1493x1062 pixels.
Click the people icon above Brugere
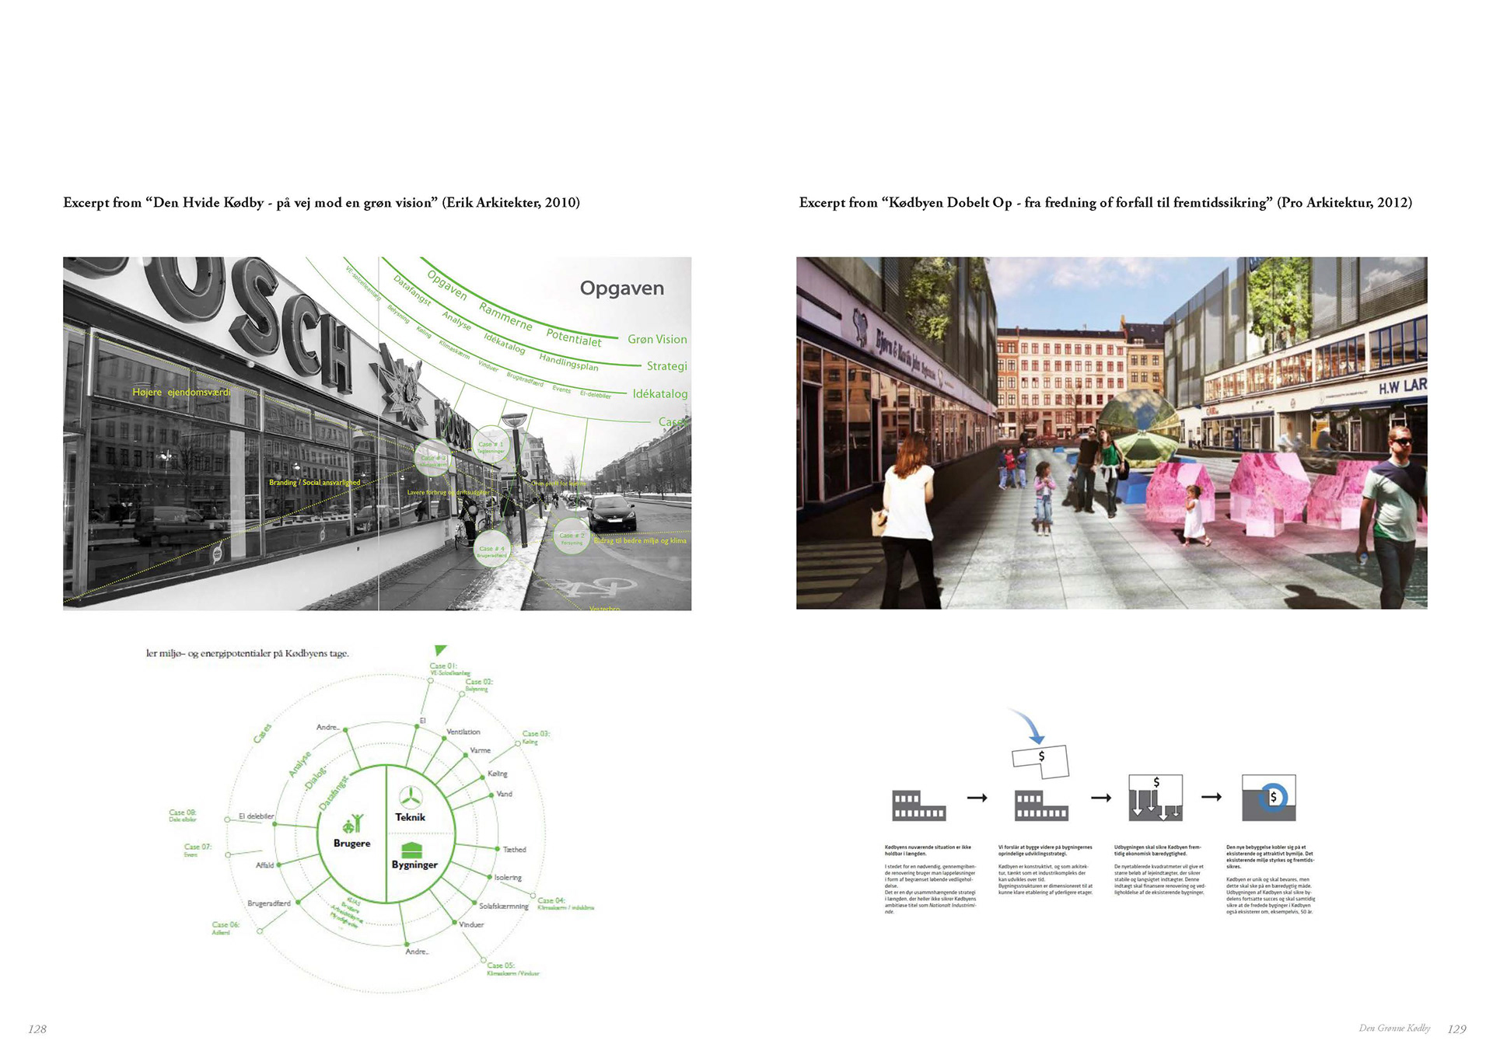(353, 823)
